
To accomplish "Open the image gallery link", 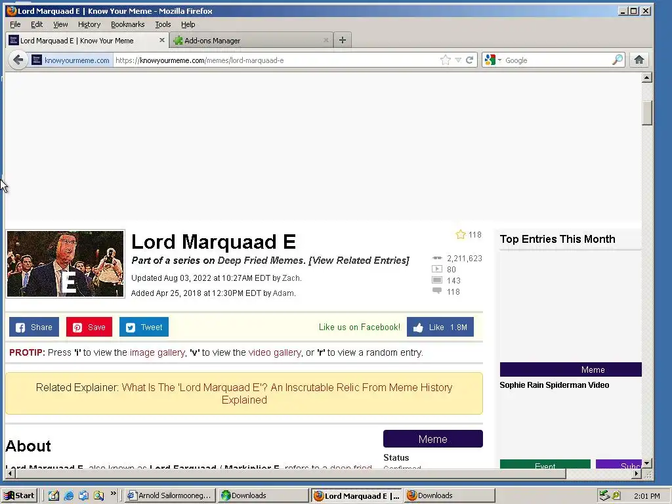I will [157, 352].
